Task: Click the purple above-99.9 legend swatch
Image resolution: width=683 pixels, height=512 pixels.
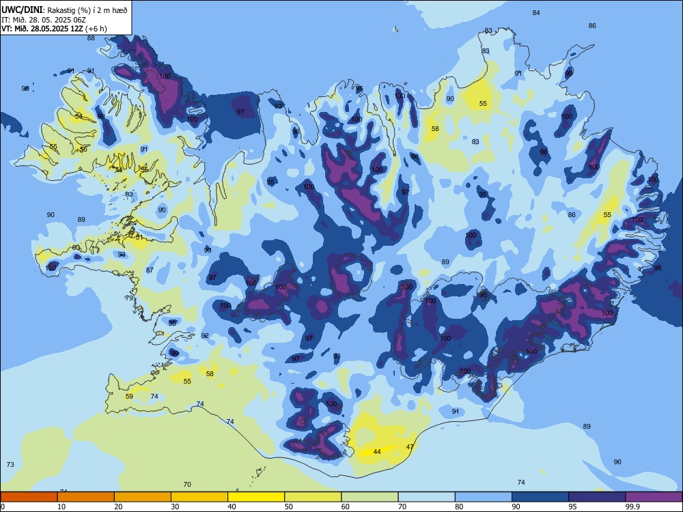Action: click(x=654, y=497)
